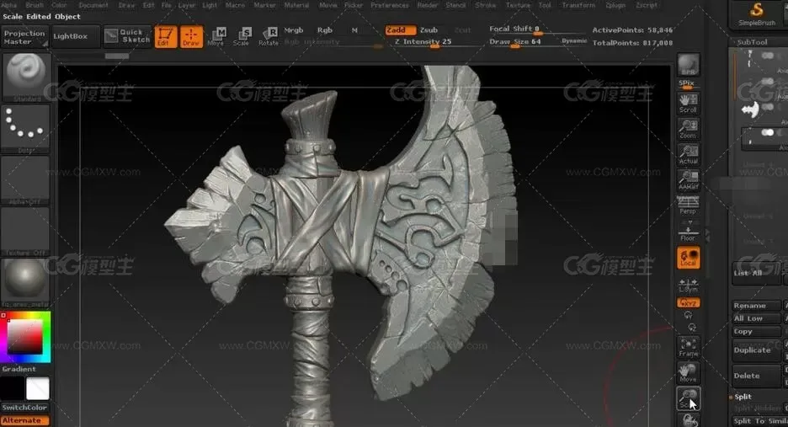Toggle Dynamic draw size

574,40
